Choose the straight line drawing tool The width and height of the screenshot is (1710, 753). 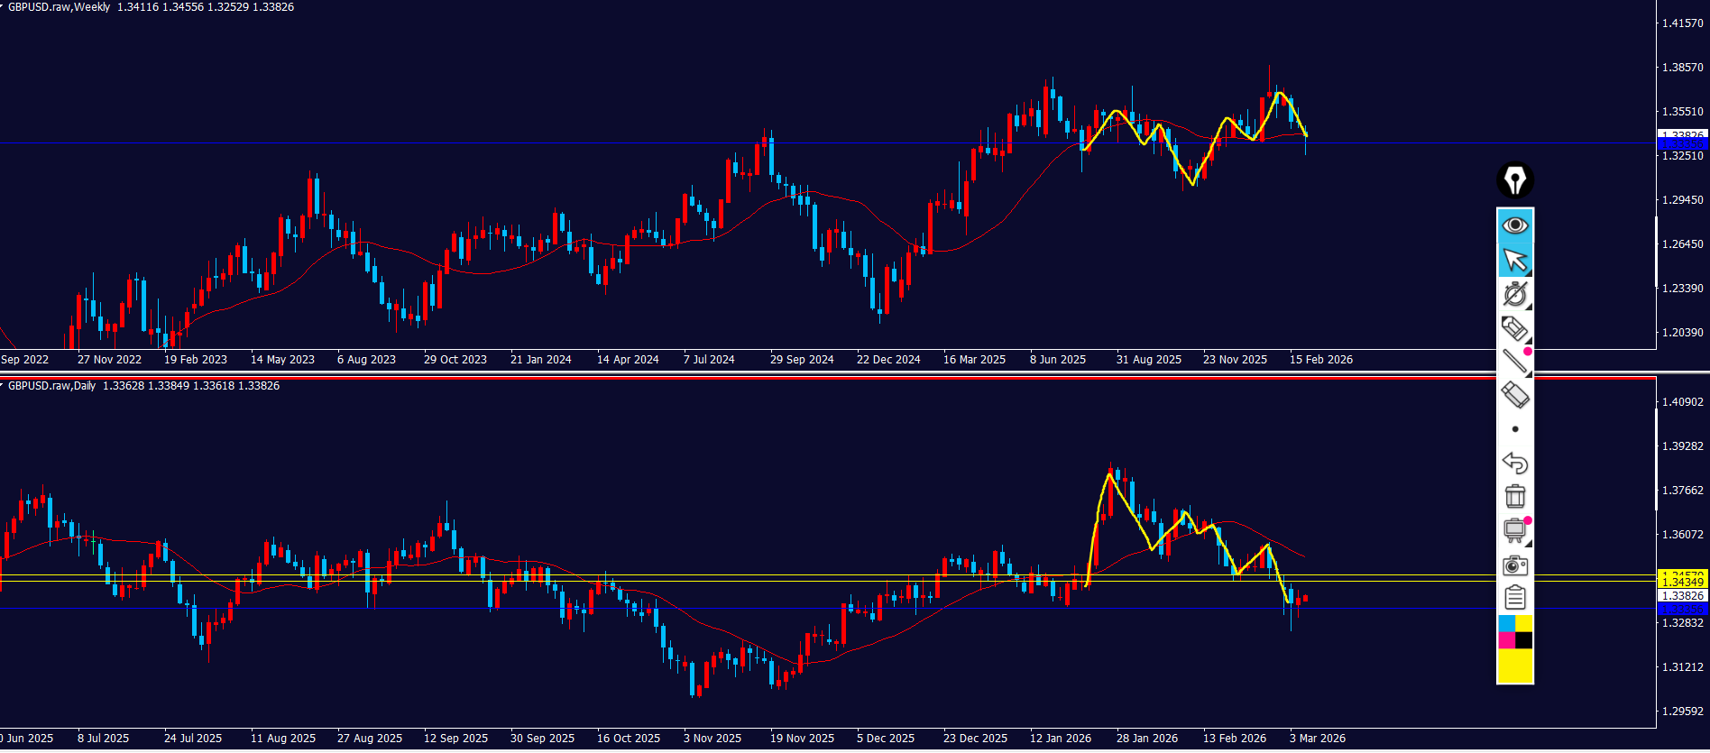coord(1515,362)
